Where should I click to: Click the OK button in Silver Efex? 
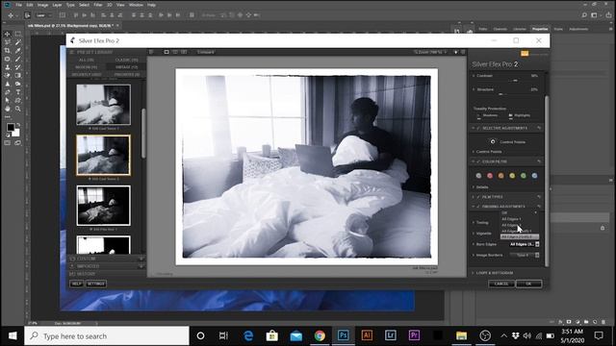(x=528, y=284)
